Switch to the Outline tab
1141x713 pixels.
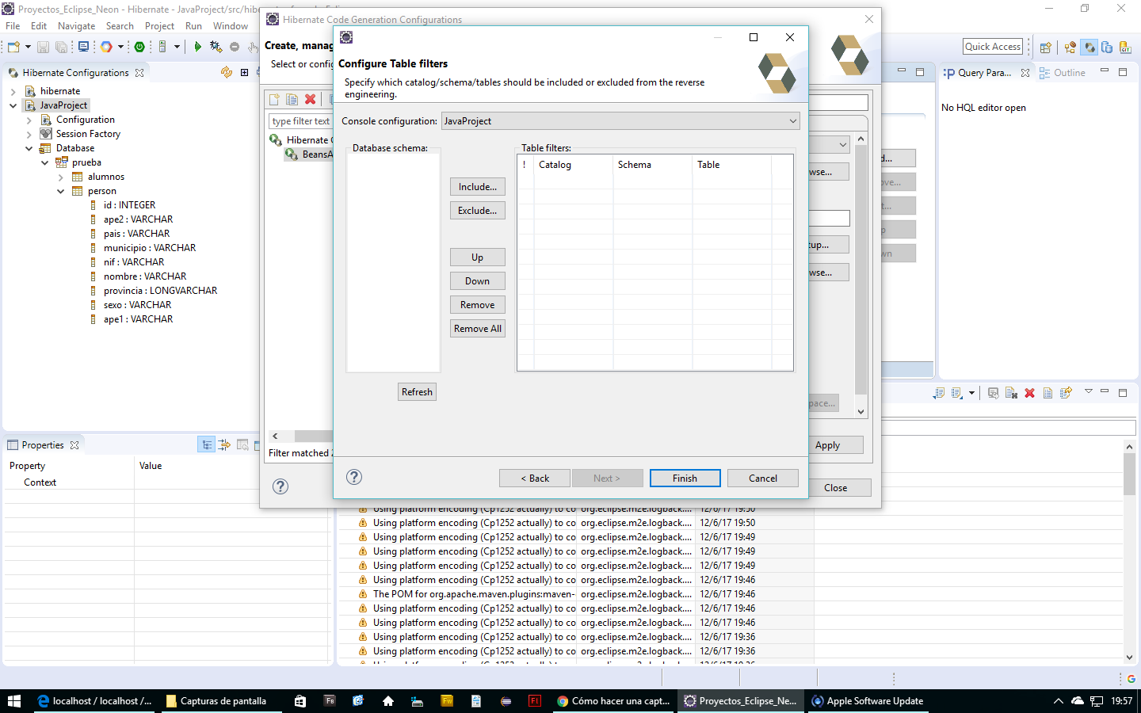tap(1062, 72)
